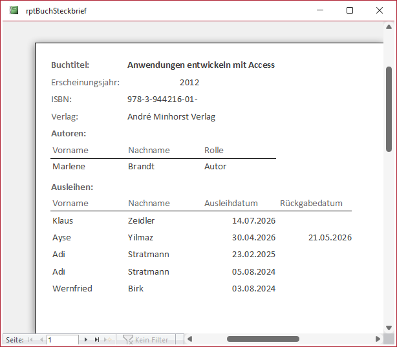Click the vertical scroll up arrow

coord(389,27)
